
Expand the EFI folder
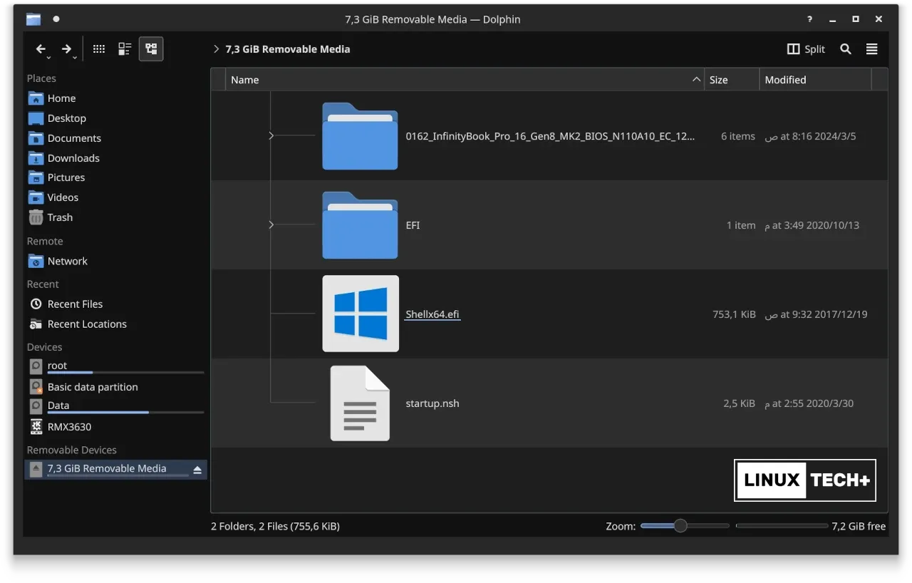[271, 225]
